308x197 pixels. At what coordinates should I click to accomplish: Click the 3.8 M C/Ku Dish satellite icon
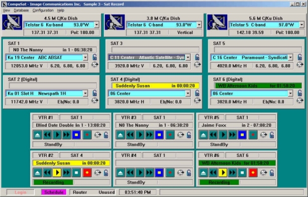point(115,22)
